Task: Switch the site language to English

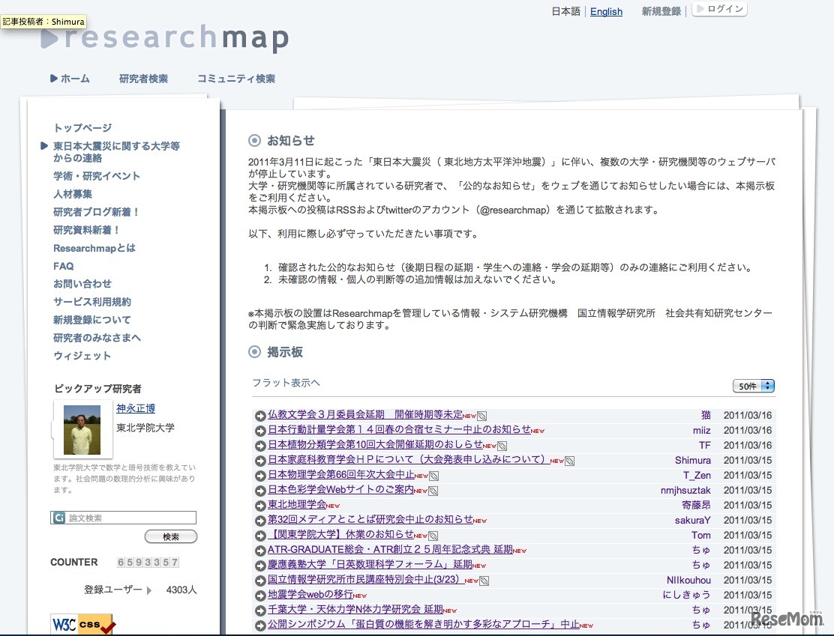Action: pos(606,11)
